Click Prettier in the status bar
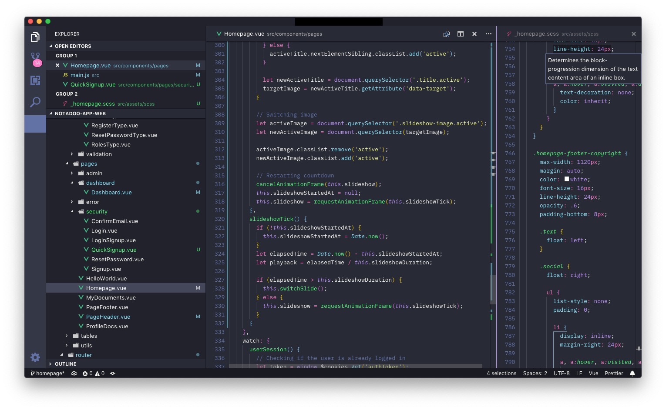The width and height of the screenshot is (666, 410). click(614, 373)
